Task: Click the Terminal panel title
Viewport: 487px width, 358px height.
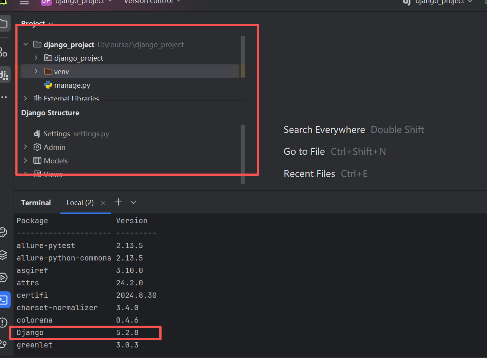Action: click(x=36, y=203)
